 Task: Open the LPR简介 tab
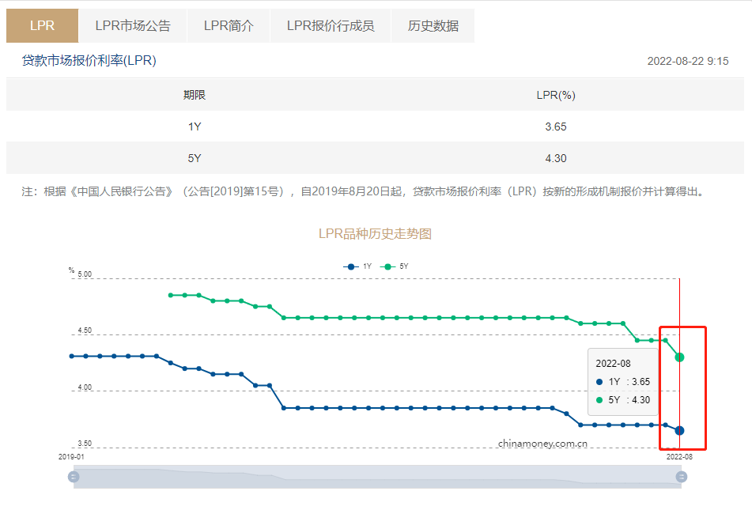[x=229, y=25]
